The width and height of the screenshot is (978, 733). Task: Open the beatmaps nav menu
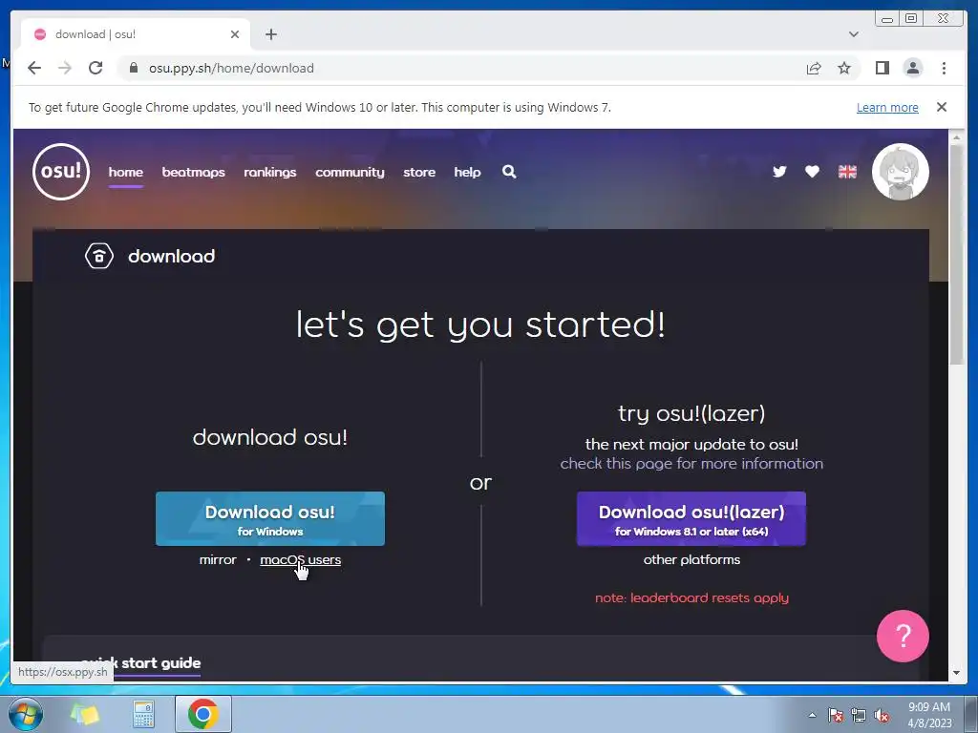point(193,172)
